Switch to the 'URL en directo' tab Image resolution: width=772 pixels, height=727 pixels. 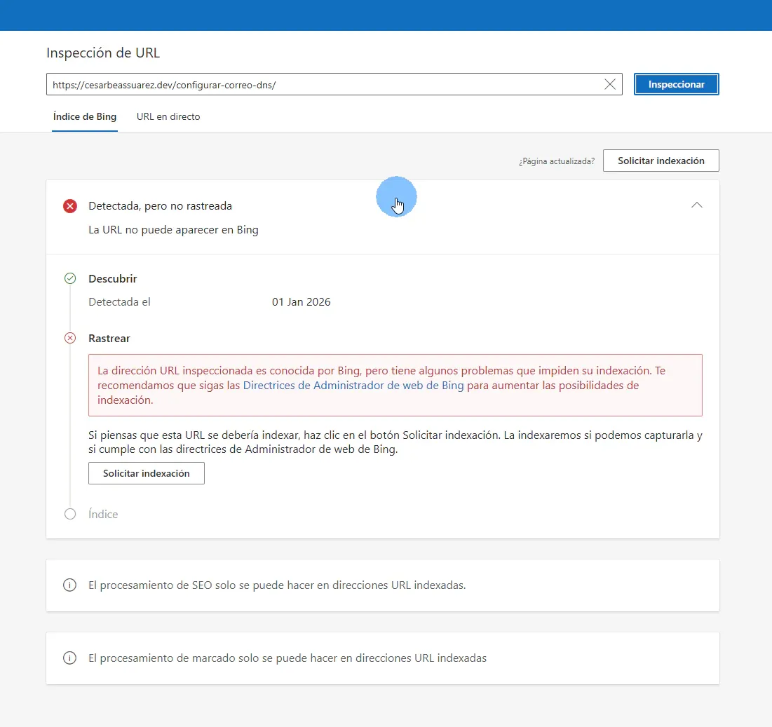tap(168, 117)
